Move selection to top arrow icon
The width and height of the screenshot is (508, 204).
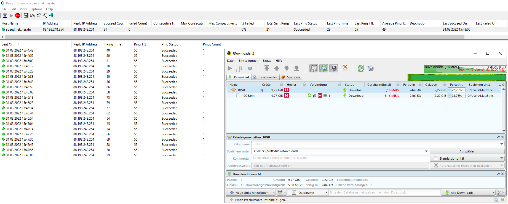tap(267, 68)
